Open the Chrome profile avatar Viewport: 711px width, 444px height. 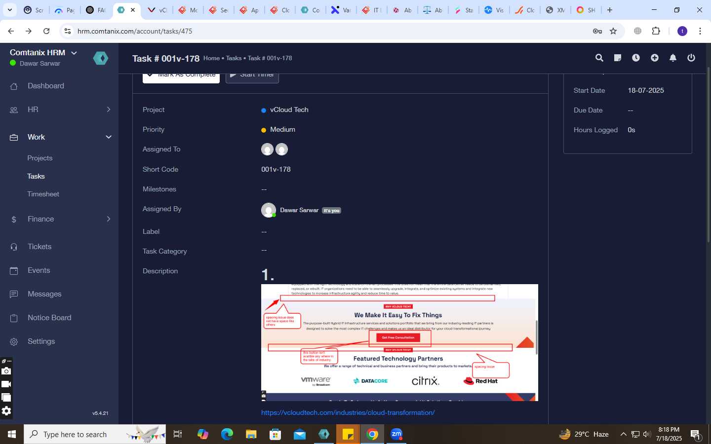[682, 31]
